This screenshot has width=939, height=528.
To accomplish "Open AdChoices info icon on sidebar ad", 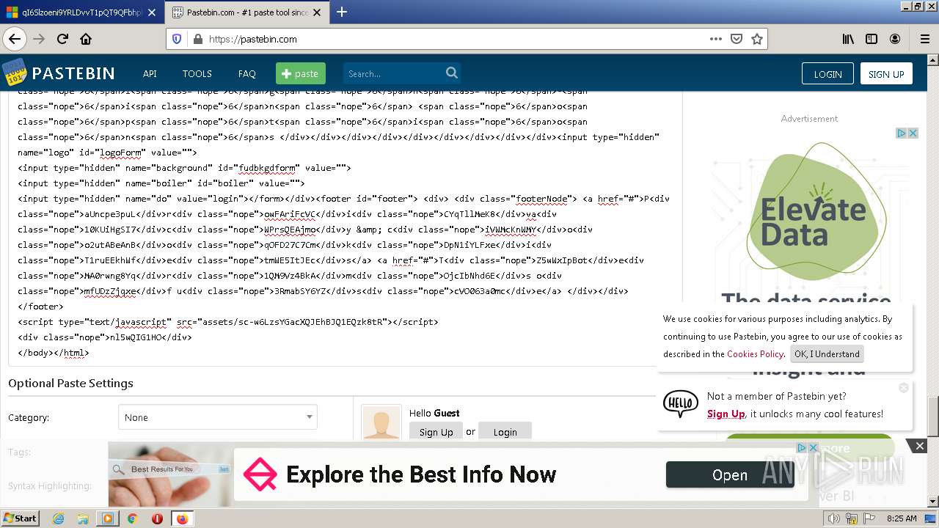I will tap(902, 133).
